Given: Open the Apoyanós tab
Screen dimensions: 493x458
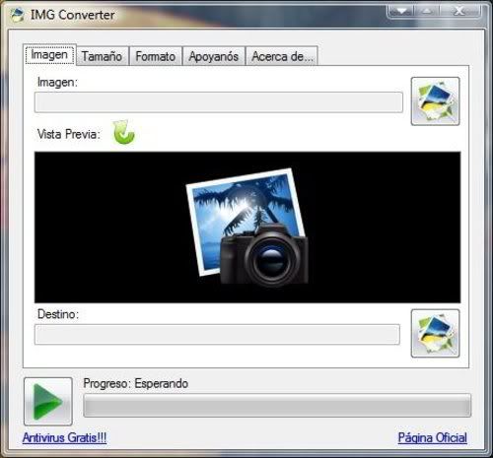Looking at the screenshot, I should 213,56.
